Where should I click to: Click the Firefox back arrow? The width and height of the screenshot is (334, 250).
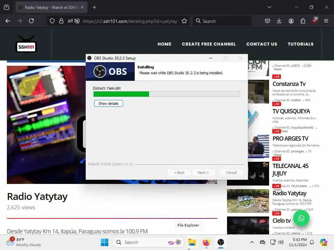coord(8,21)
